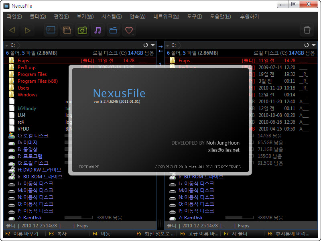
Task: Click F4 이동 button
Action: 102,234
